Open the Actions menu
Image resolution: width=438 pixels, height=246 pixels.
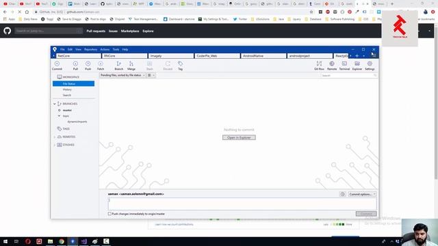[105, 49]
